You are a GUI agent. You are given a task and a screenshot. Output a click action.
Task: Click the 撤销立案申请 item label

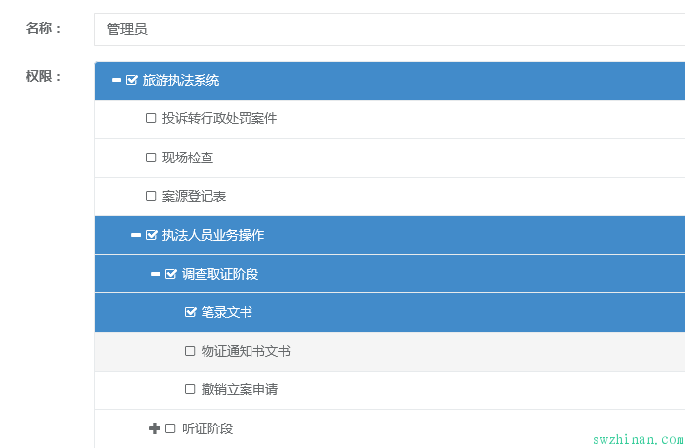point(240,389)
